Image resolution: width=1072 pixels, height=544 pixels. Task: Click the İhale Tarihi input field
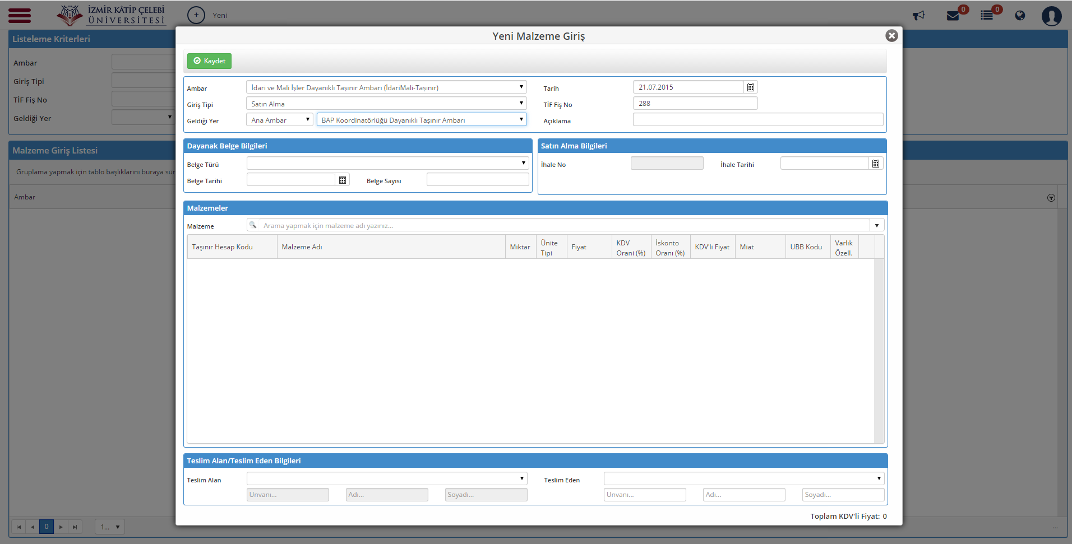[825, 164]
